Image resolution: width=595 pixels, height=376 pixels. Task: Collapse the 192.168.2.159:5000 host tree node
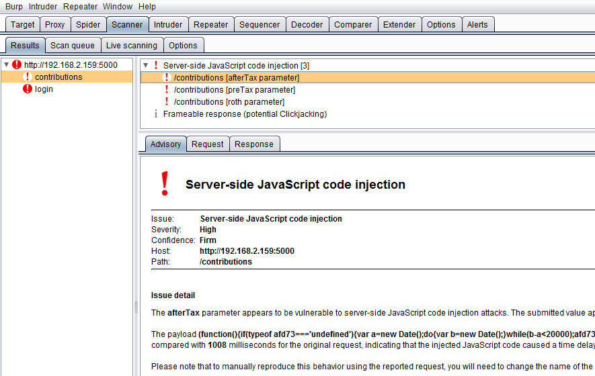7,65
